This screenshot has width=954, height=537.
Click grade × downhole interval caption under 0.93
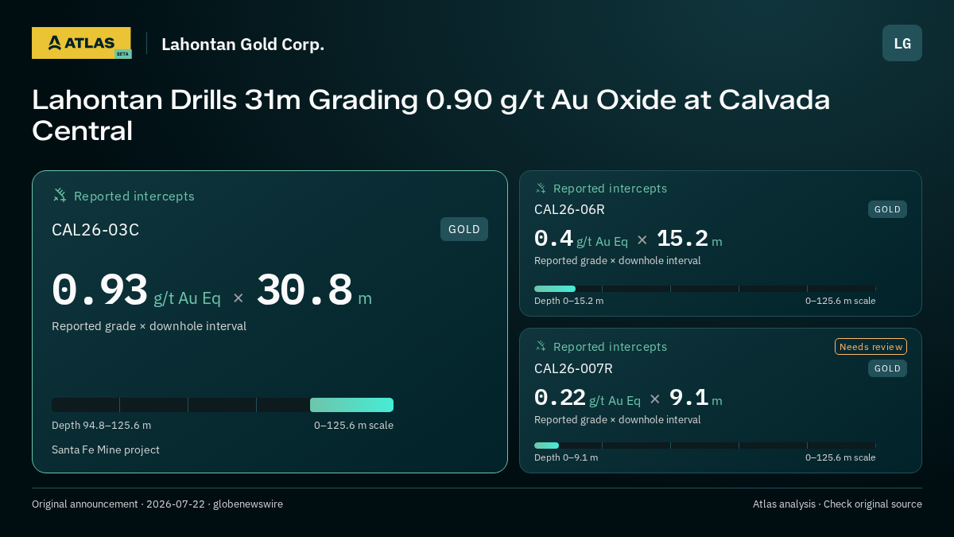pos(149,326)
